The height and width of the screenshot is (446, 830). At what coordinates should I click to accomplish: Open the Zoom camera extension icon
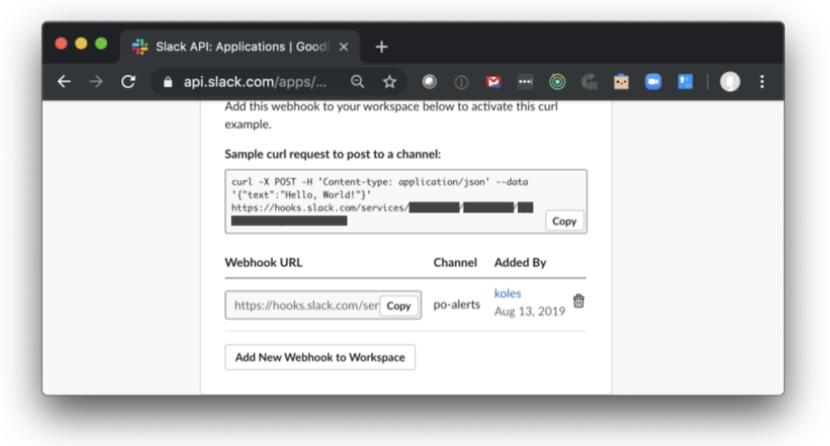click(x=653, y=82)
